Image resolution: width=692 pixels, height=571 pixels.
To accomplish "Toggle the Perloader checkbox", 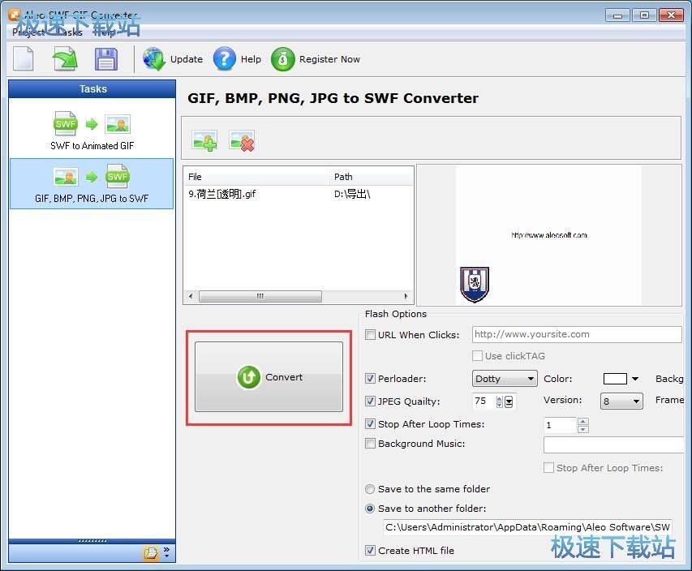I will (x=370, y=379).
